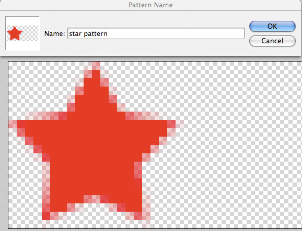Click the small red star in the preview

tap(15, 33)
